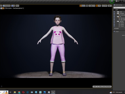Screen dimensions: 125x94
Task: Open Google Chrome from the taskbar
Action: 19,92
